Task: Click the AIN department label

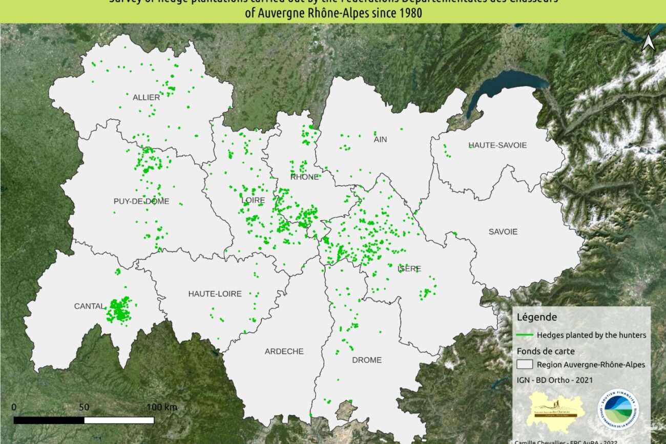Action: 381,139
